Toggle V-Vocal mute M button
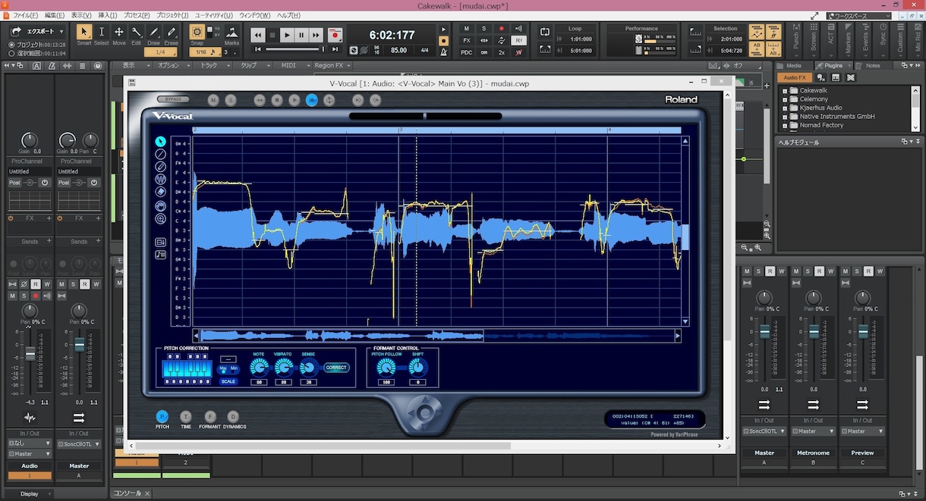The image size is (926, 501). pyautogui.click(x=213, y=100)
